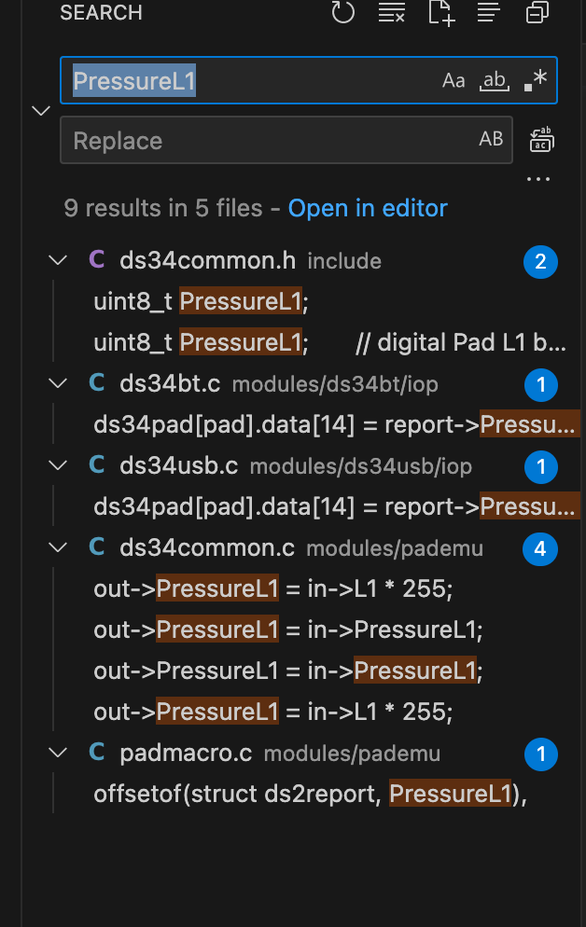Image resolution: width=586 pixels, height=927 pixels.
Task: Collapse the ds34common.c result group
Action: [57, 548]
